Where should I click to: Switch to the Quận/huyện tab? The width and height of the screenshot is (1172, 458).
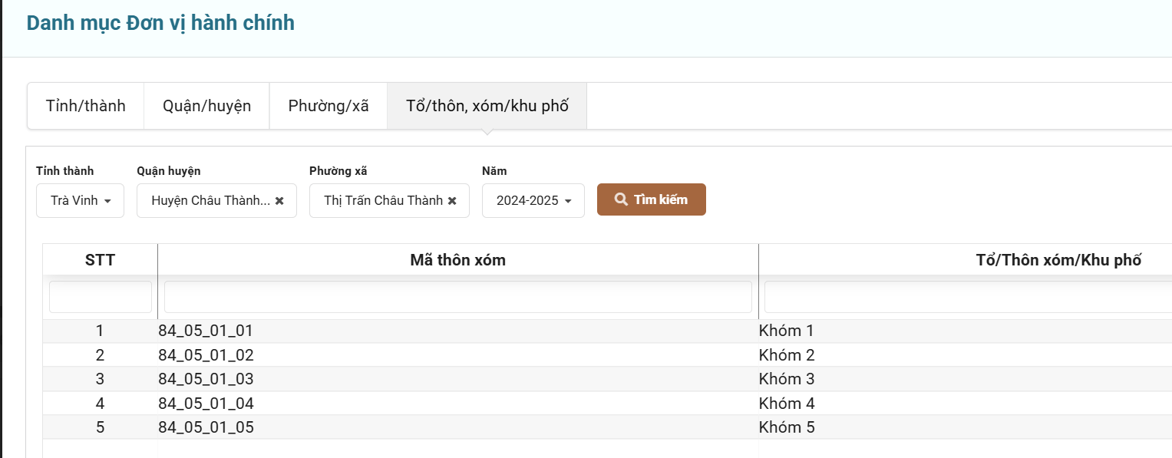pos(206,106)
